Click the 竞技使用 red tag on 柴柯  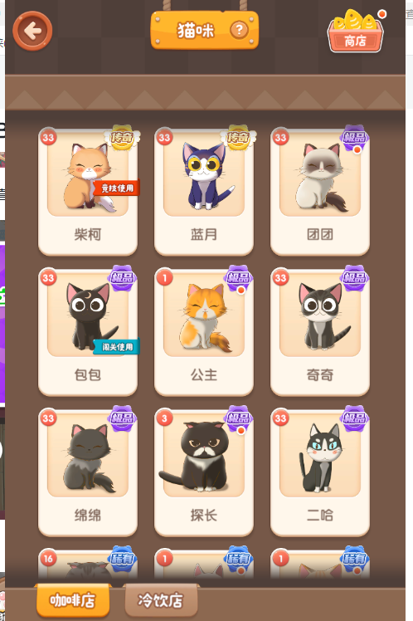point(116,188)
